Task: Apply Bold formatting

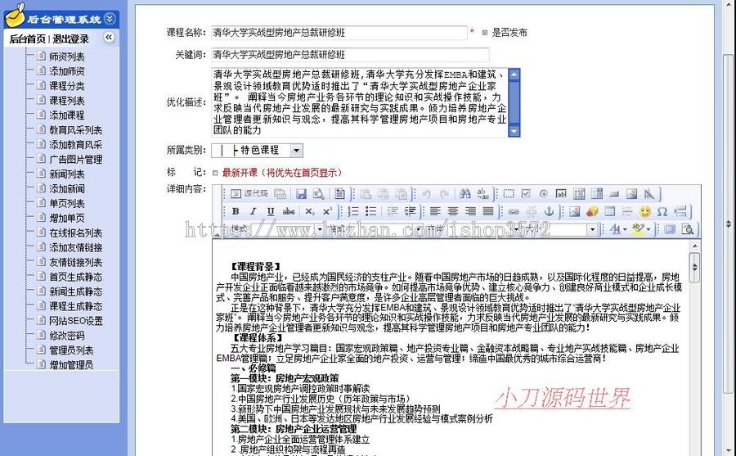Action: click(x=236, y=211)
